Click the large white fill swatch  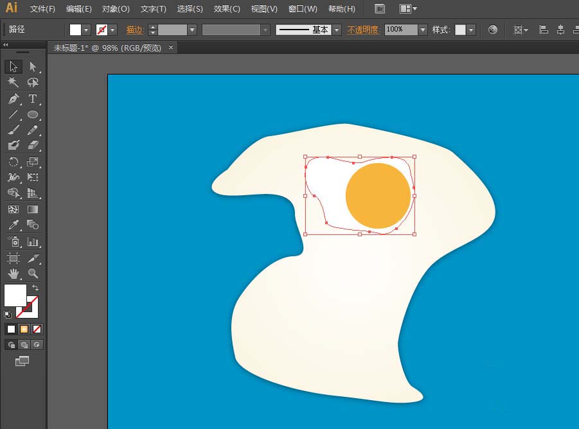pyautogui.click(x=15, y=295)
